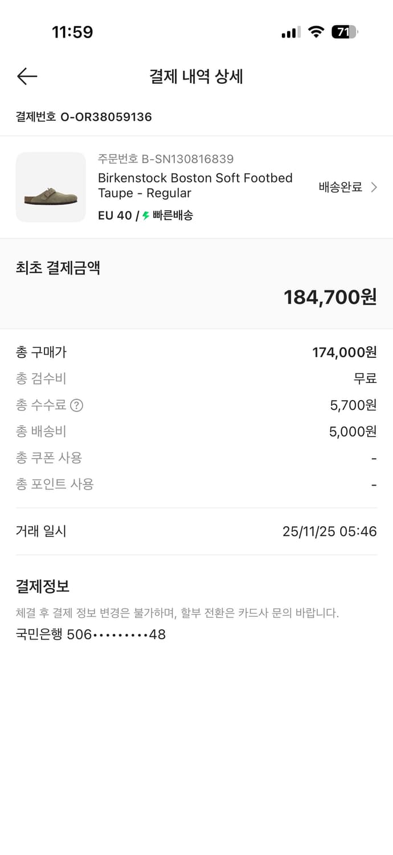Click the Wi-Fi status icon
Screen dimensions: 393x855
point(317,32)
